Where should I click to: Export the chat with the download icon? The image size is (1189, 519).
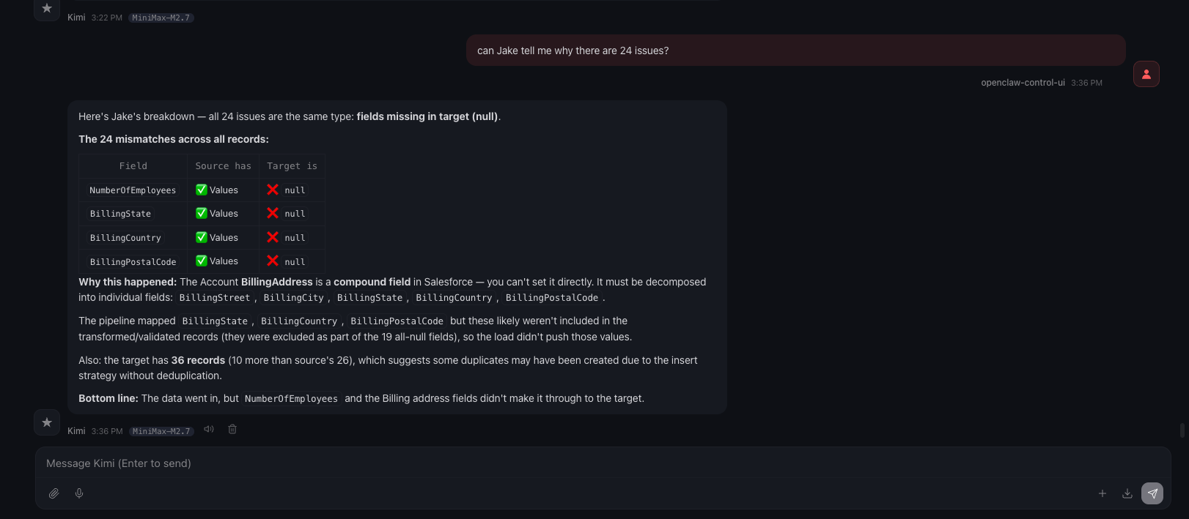click(1127, 493)
